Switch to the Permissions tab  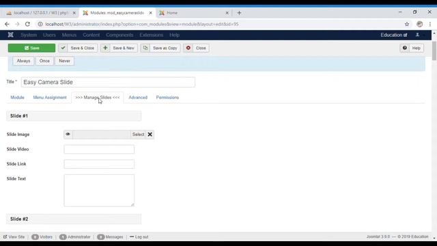167,97
